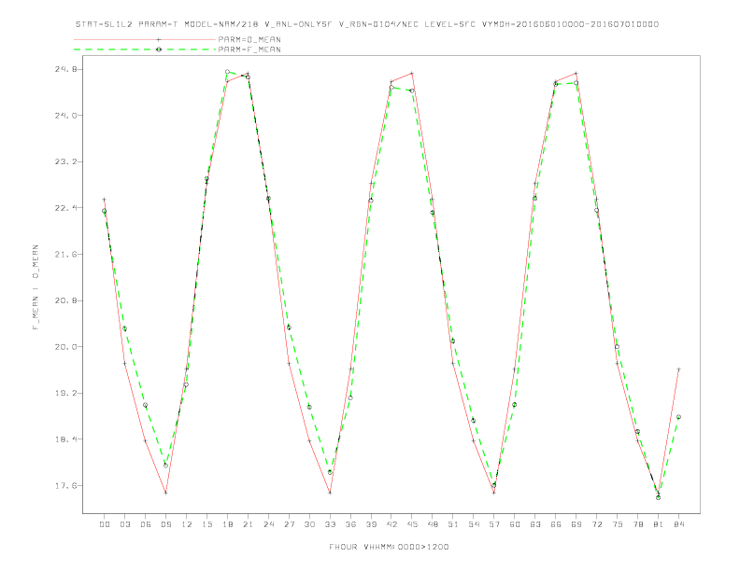Click the x-axis tick label 03
The height and width of the screenshot is (571, 740).
124,524
